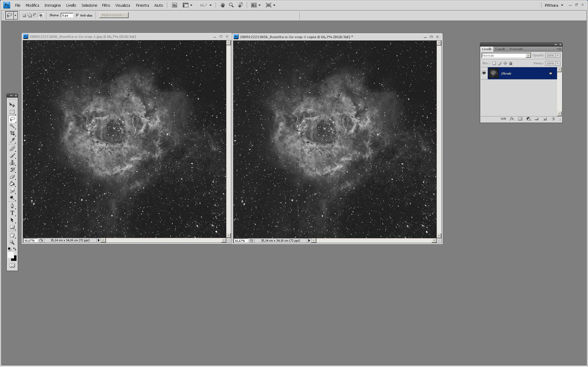Choose Intersect with Selection mode
The image size is (588, 367).
[x=41, y=15]
